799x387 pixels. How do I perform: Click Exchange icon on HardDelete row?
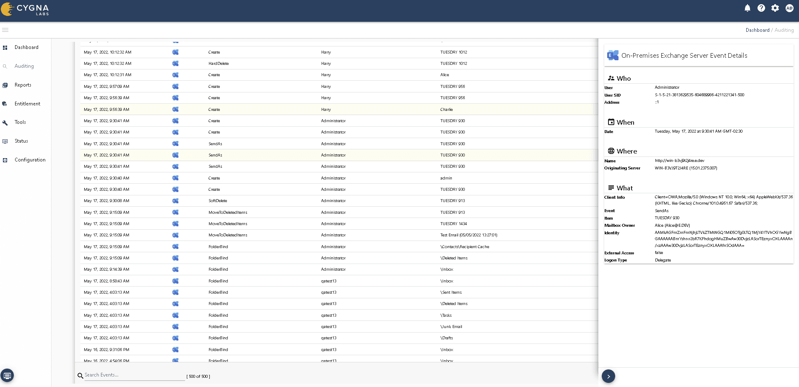175,64
